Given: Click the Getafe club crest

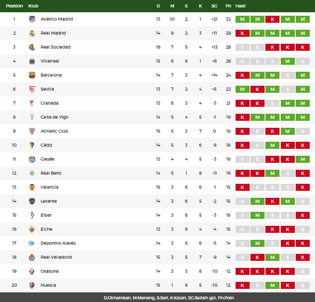Looking at the screenshot, I should [32, 159].
